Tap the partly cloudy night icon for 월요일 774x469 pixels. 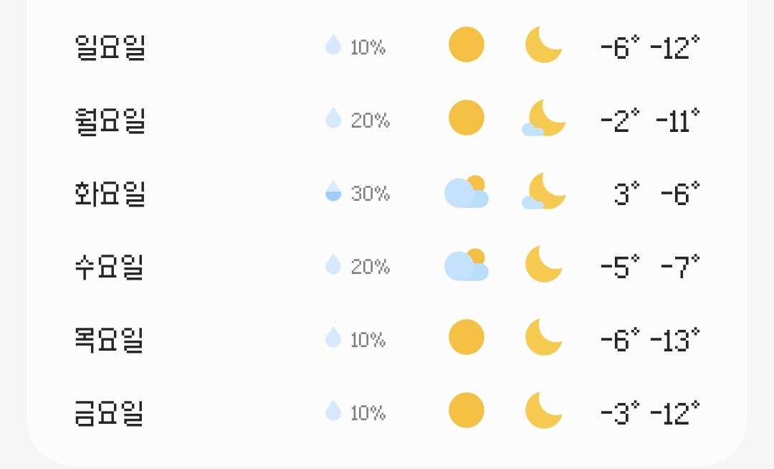[543, 118]
